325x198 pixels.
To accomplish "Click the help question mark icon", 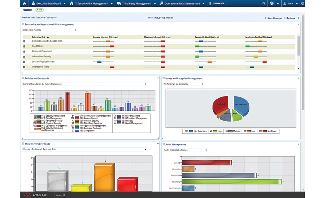I will point(302,3).
